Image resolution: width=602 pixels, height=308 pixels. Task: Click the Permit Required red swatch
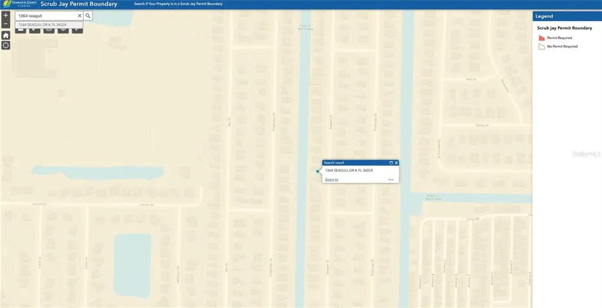tap(542, 38)
